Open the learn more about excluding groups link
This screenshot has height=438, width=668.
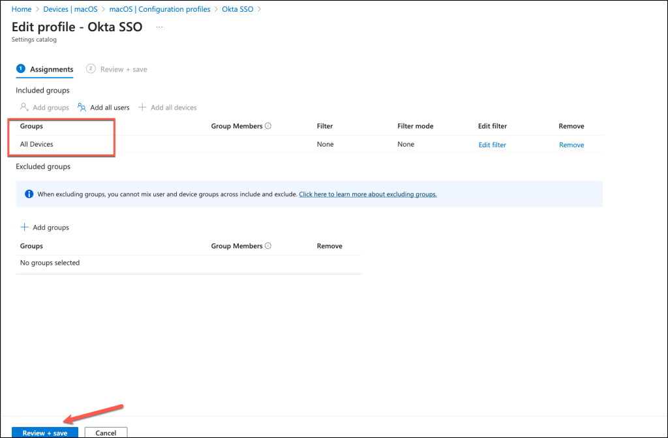click(367, 194)
